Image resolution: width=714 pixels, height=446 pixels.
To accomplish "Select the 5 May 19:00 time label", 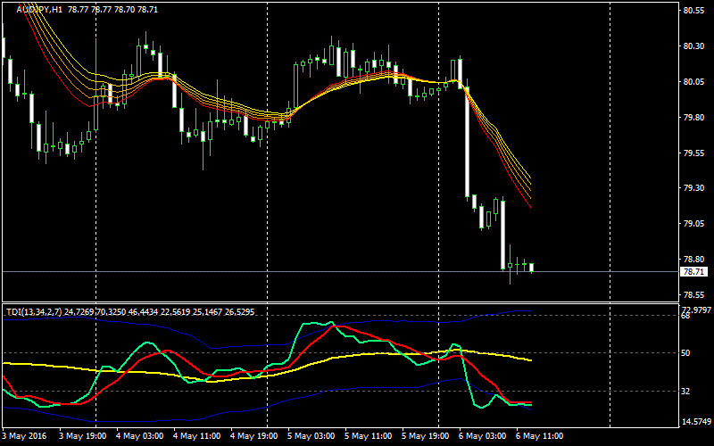I will tap(427, 436).
